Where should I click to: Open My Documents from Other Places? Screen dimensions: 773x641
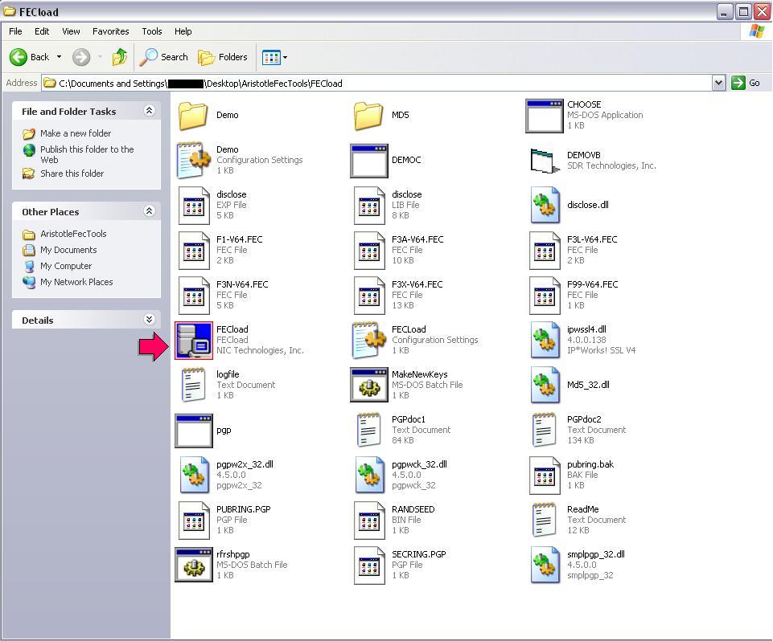[68, 250]
